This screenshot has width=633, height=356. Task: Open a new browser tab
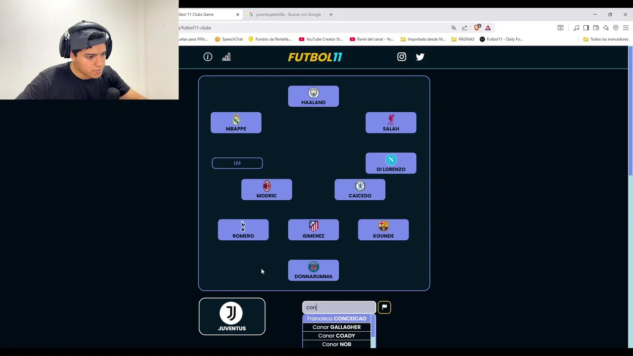[x=331, y=14]
